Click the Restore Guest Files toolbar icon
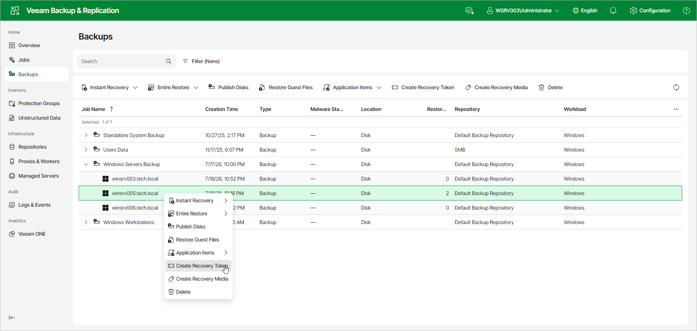Image resolution: width=697 pixels, height=331 pixels. pyautogui.click(x=262, y=87)
